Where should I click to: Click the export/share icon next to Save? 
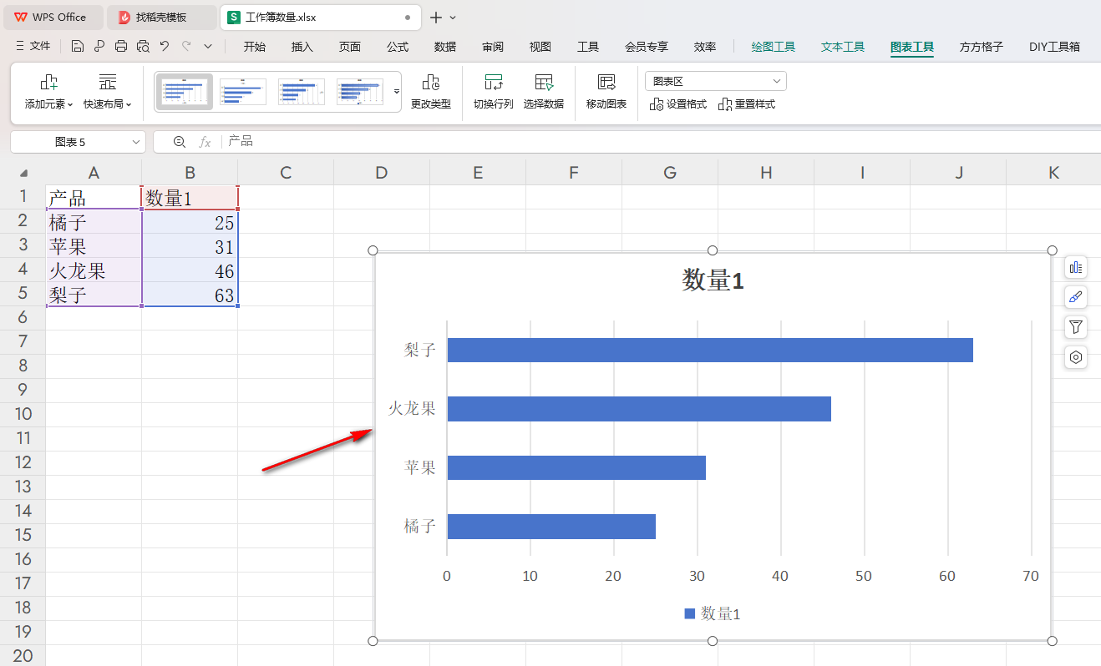[99, 47]
